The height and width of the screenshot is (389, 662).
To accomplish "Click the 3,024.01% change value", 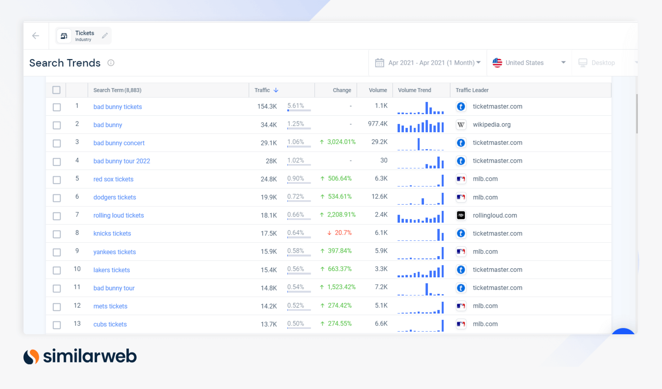I will [x=341, y=142].
